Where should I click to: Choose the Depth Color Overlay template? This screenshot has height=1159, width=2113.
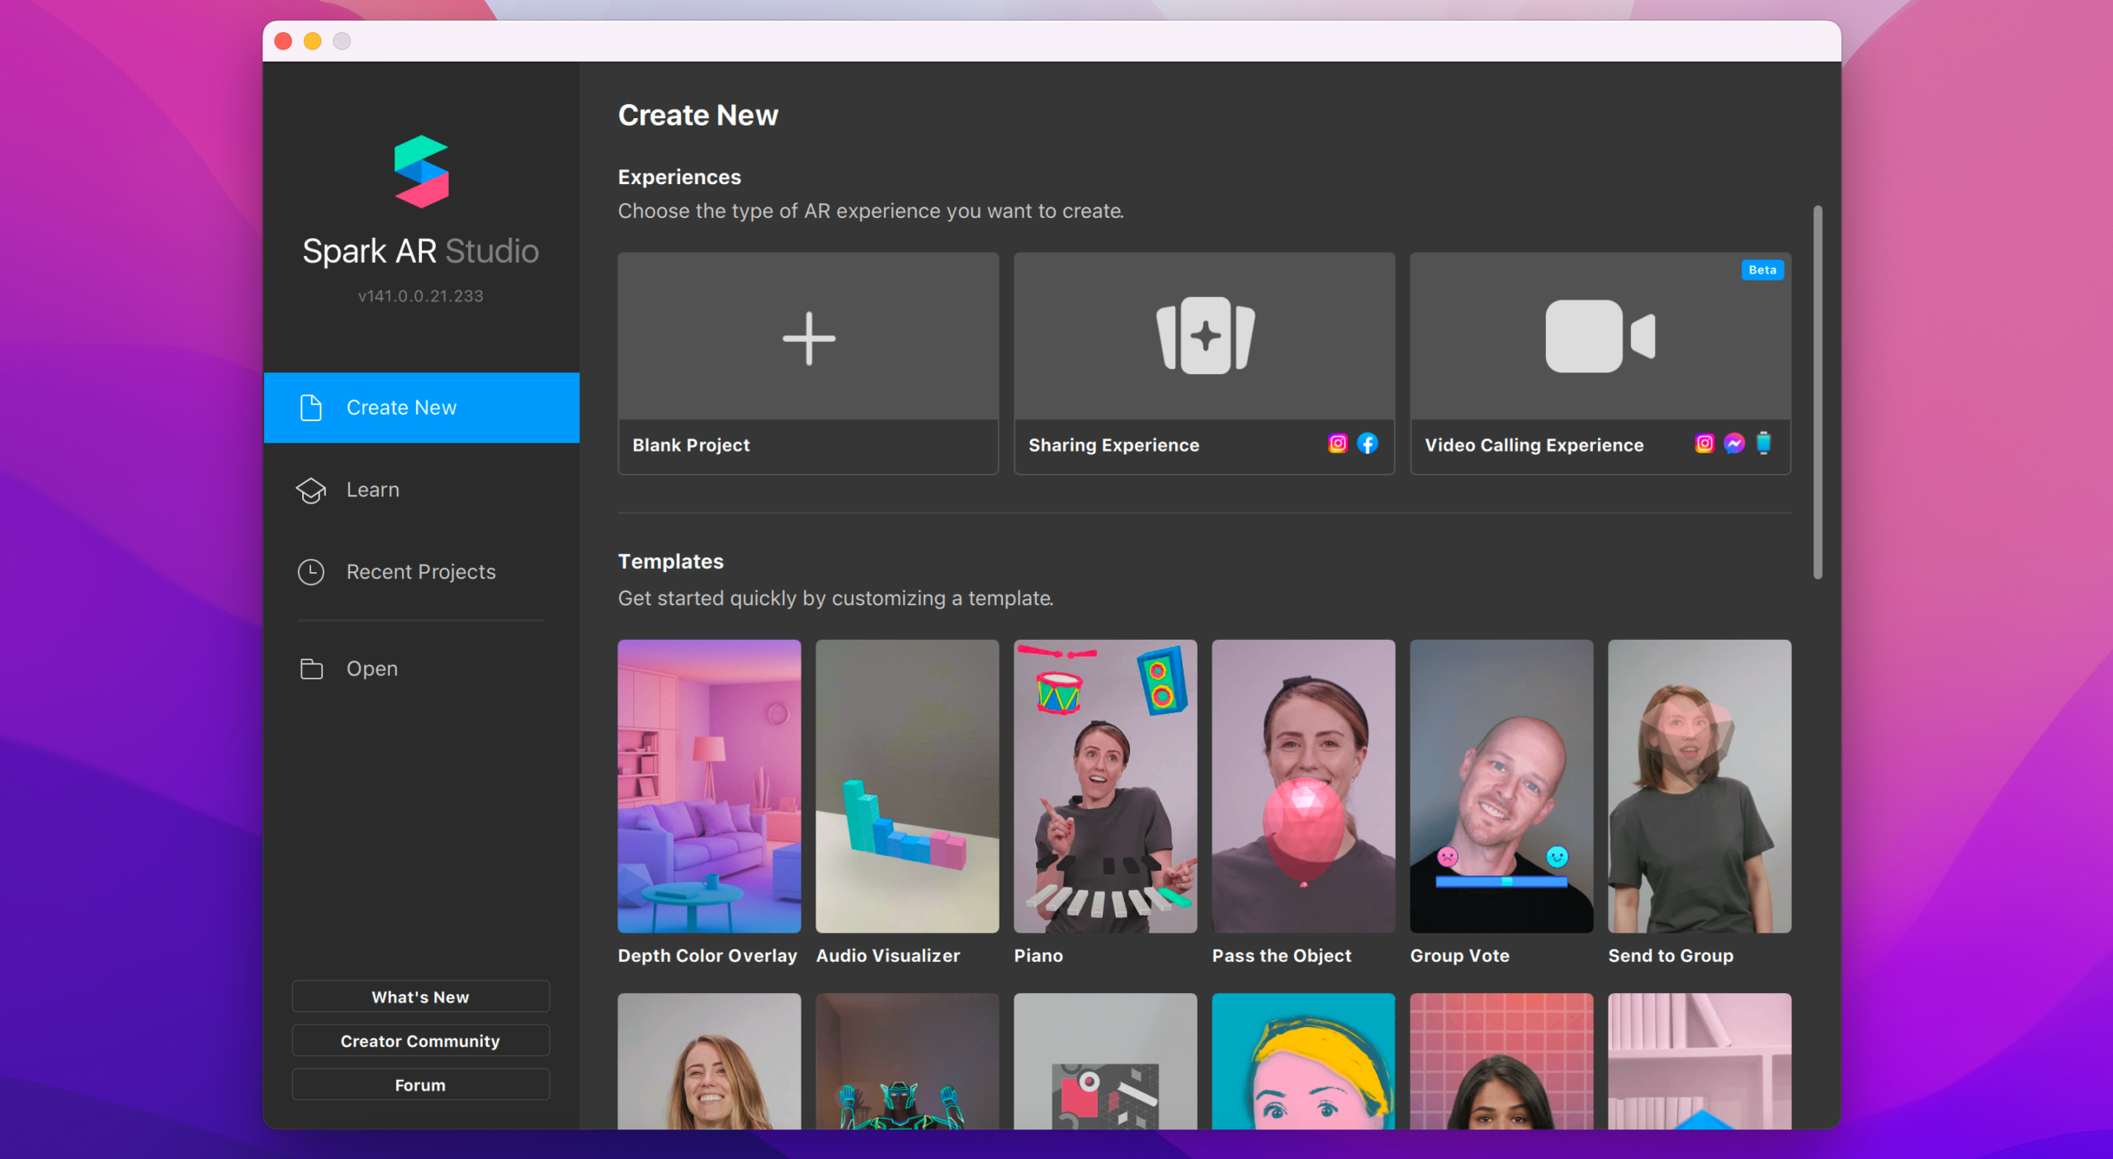tap(709, 786)
